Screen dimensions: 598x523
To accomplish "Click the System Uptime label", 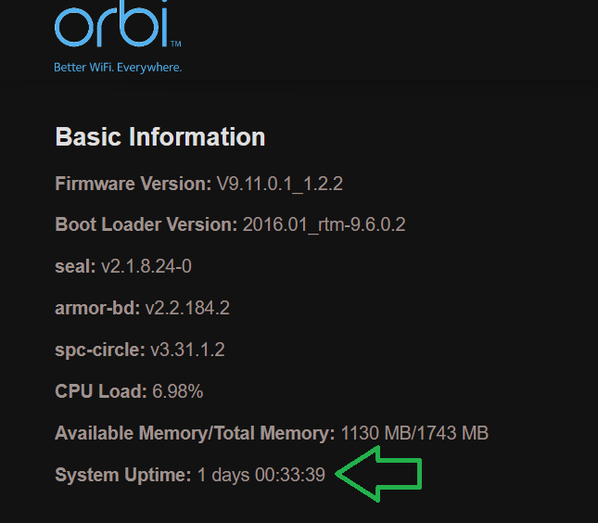I will tap(123, 475).
